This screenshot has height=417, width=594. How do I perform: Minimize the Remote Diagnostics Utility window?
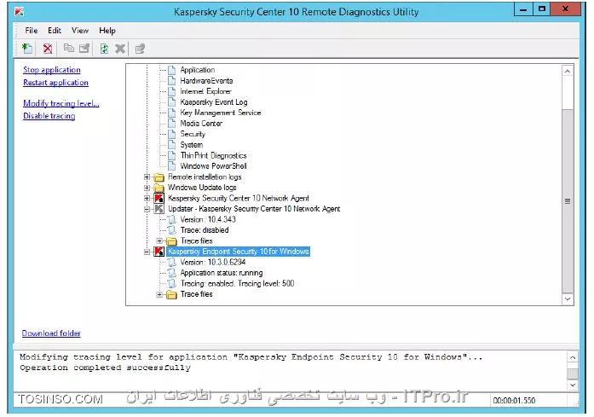coord(523,9)
